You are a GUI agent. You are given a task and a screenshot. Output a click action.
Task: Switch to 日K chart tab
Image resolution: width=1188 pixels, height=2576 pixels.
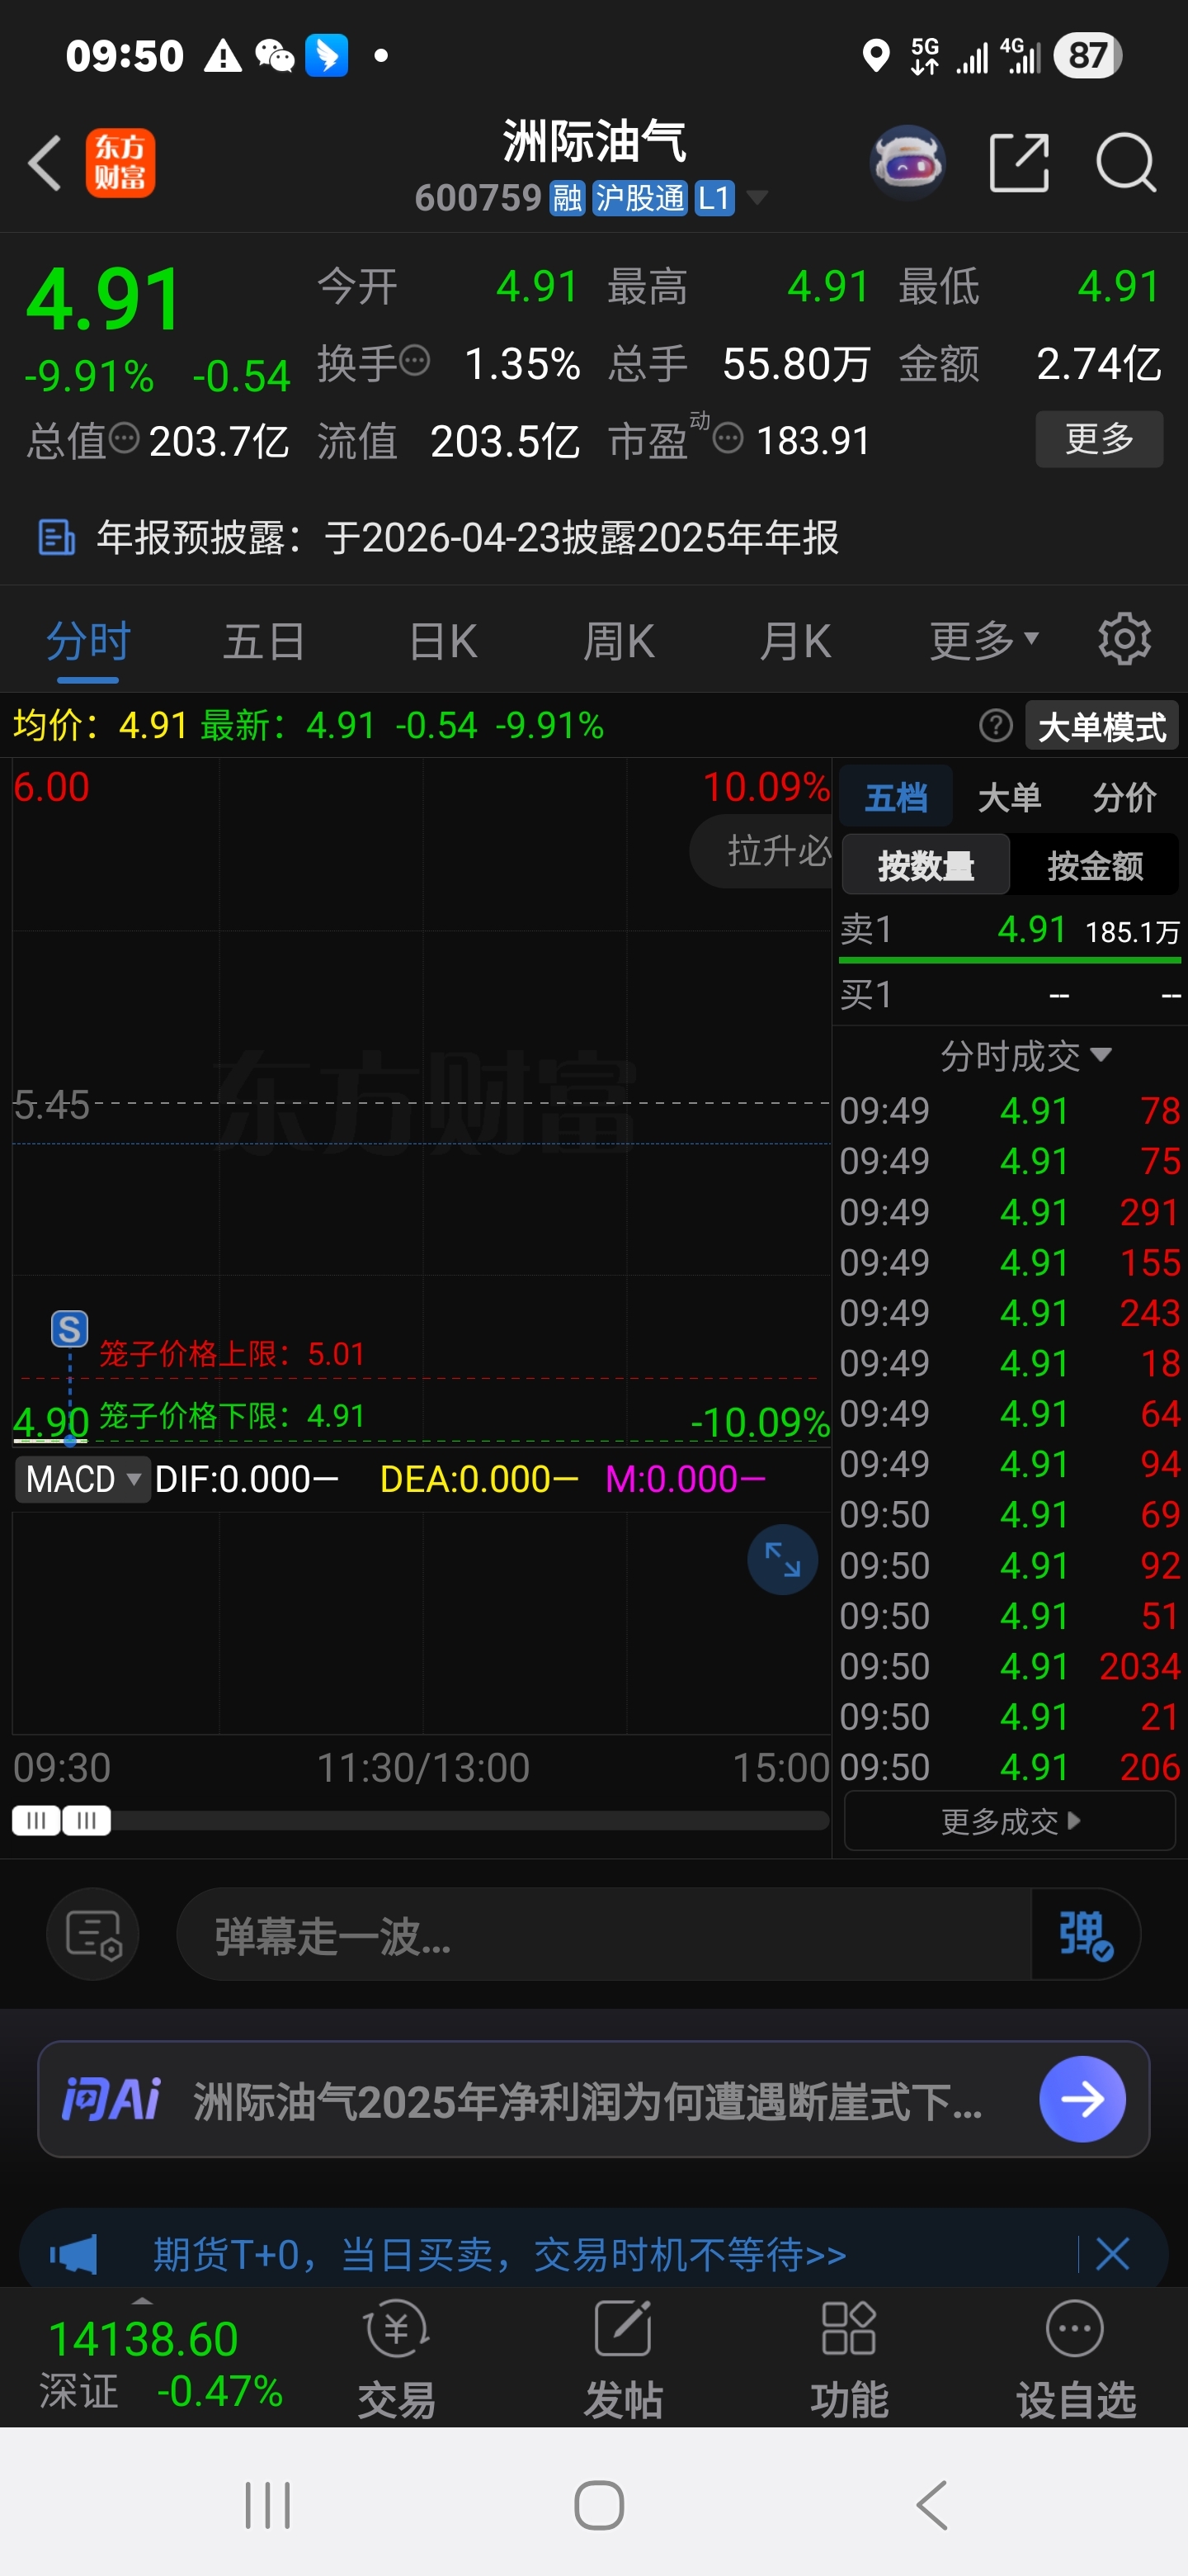click(x=444, y=641)
